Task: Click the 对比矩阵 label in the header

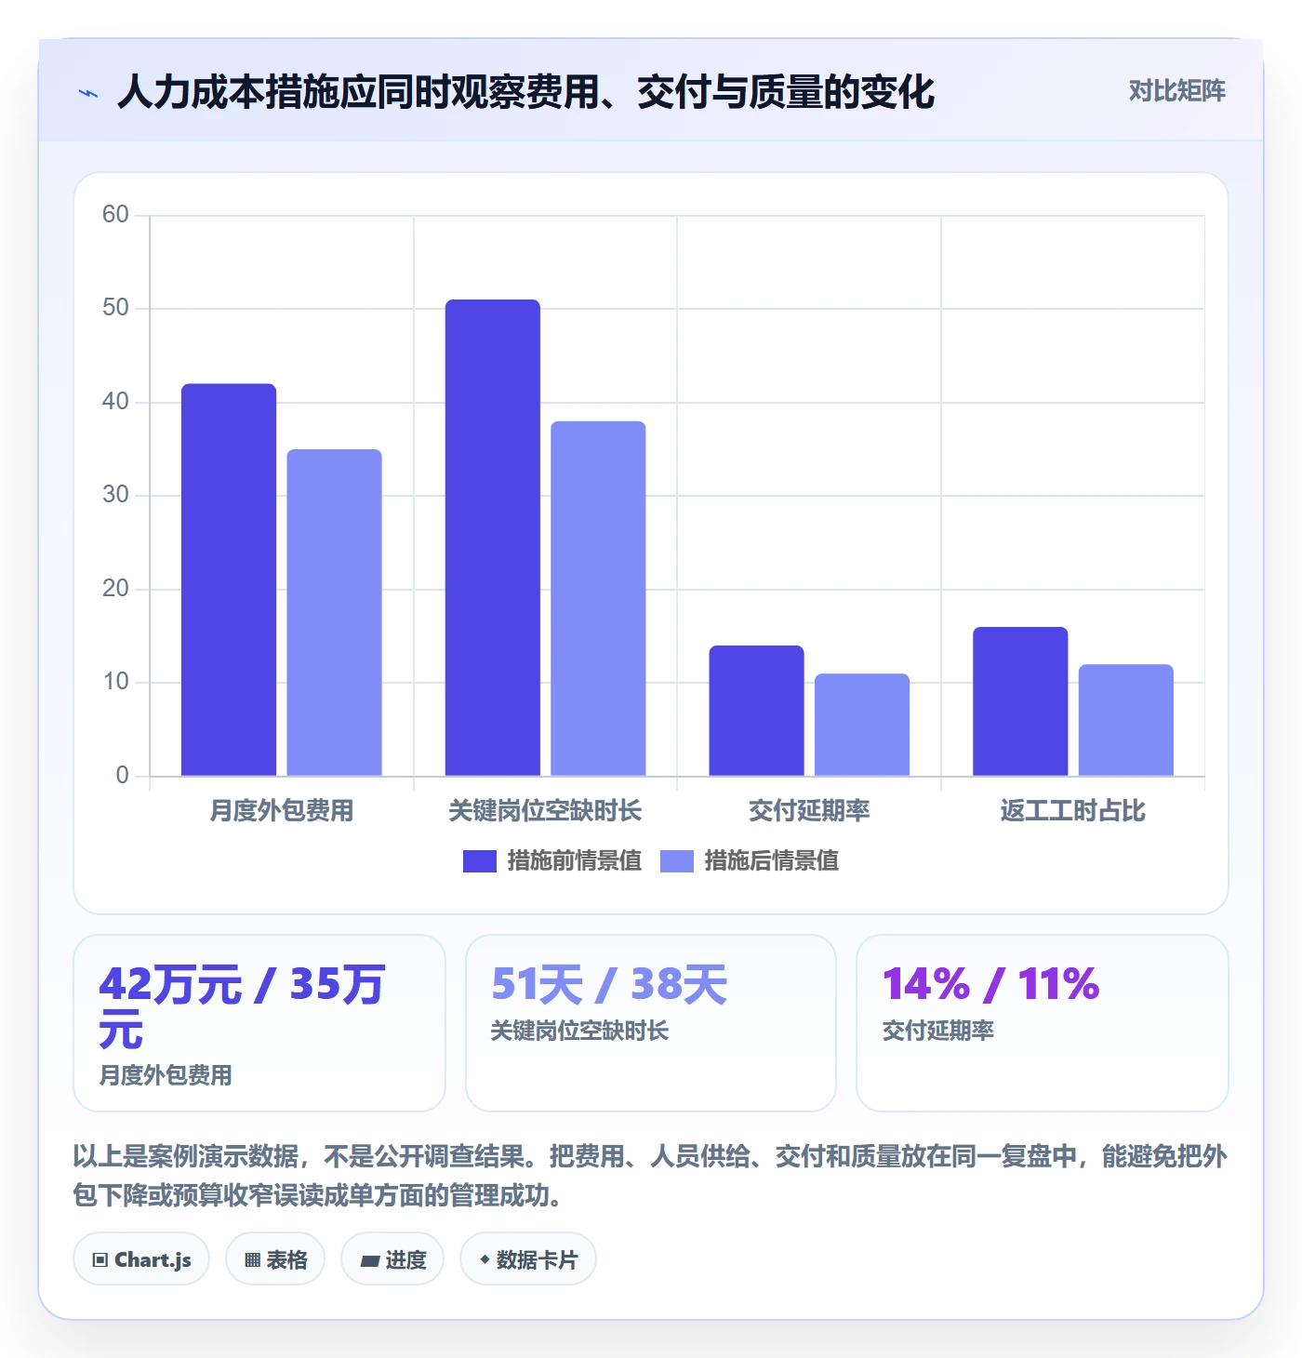Action: pyautogui.click(x=1176, y=91)
